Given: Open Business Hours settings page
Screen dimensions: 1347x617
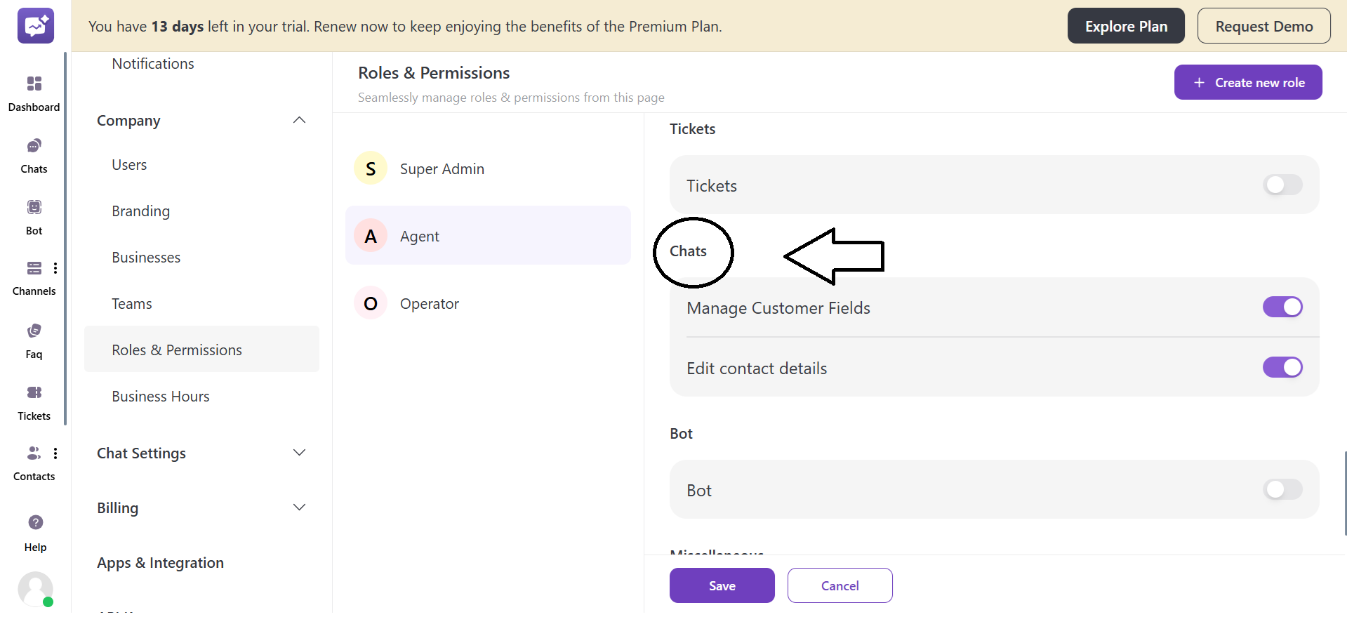Looking at the screenshot, I should point(161,397).
